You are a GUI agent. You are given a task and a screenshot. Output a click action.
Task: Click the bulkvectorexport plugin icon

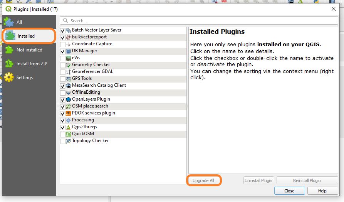(69, 37)
